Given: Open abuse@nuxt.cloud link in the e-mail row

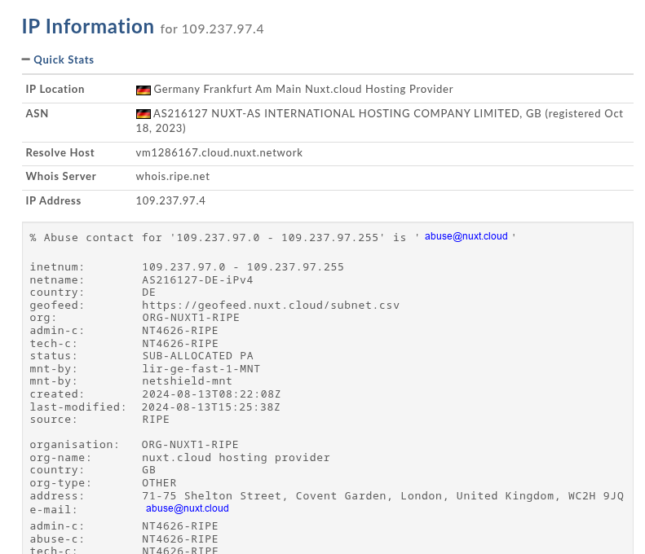Looking at the screenshot, I should tap(188, 508).
